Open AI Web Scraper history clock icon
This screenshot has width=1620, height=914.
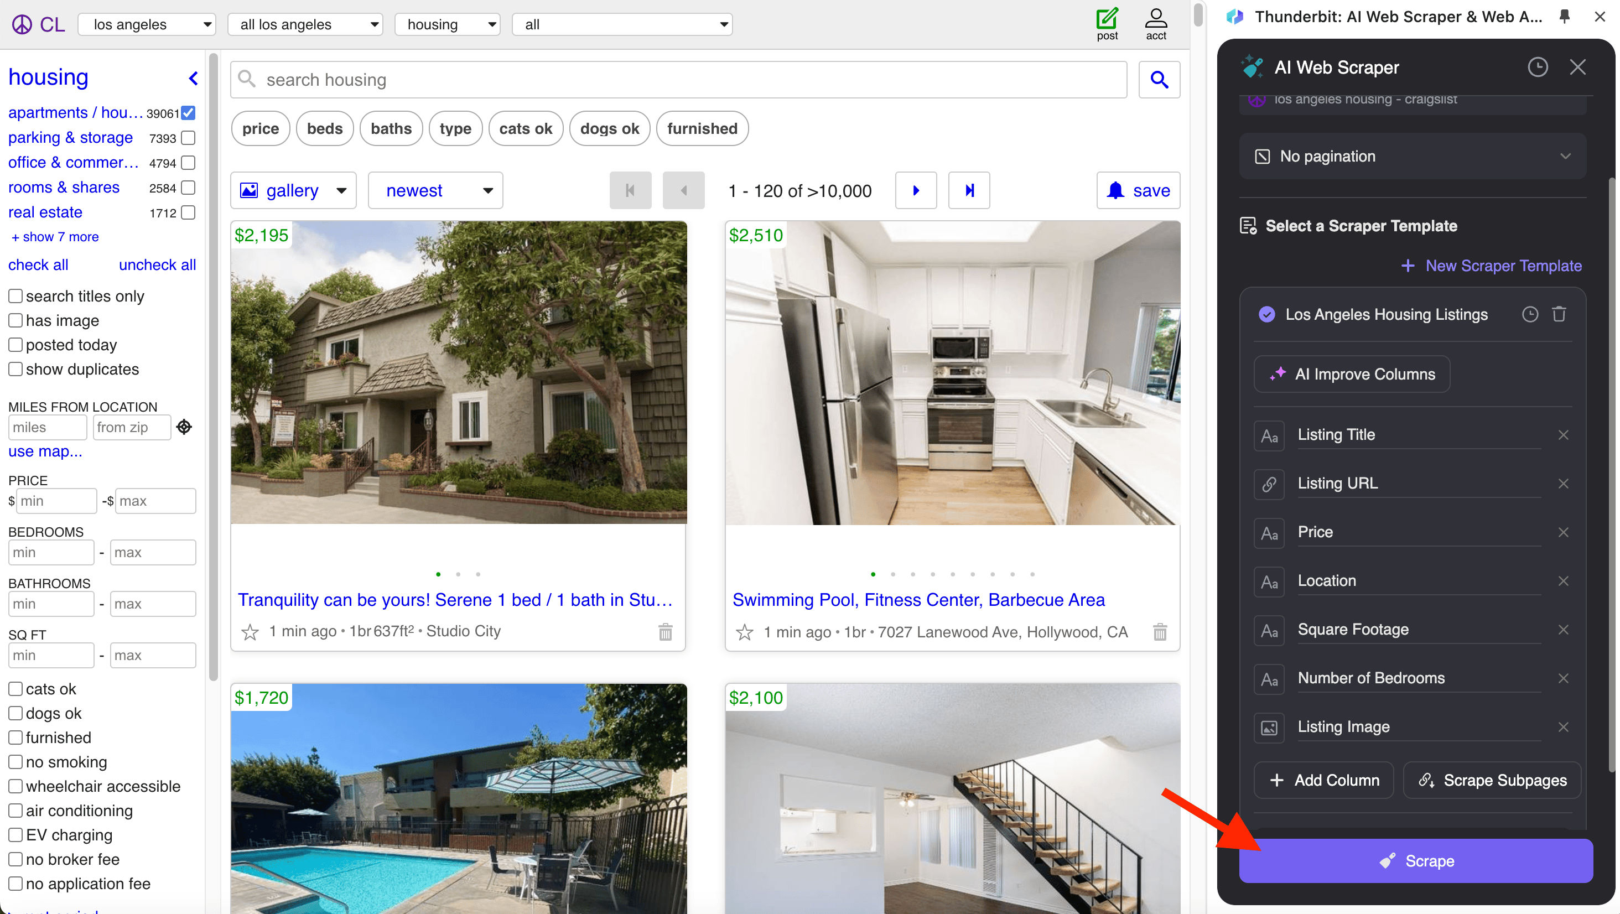point(1537,67)
